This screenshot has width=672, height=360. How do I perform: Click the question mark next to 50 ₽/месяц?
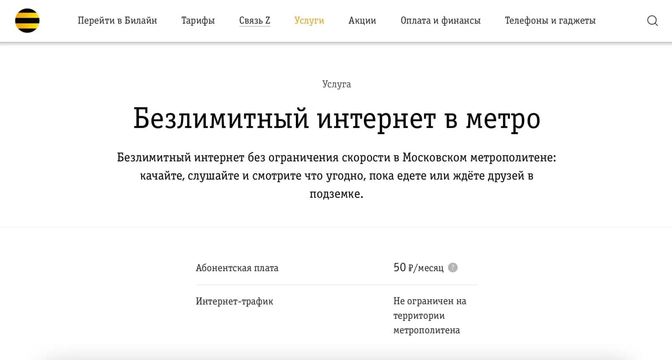tap(453, 267)
